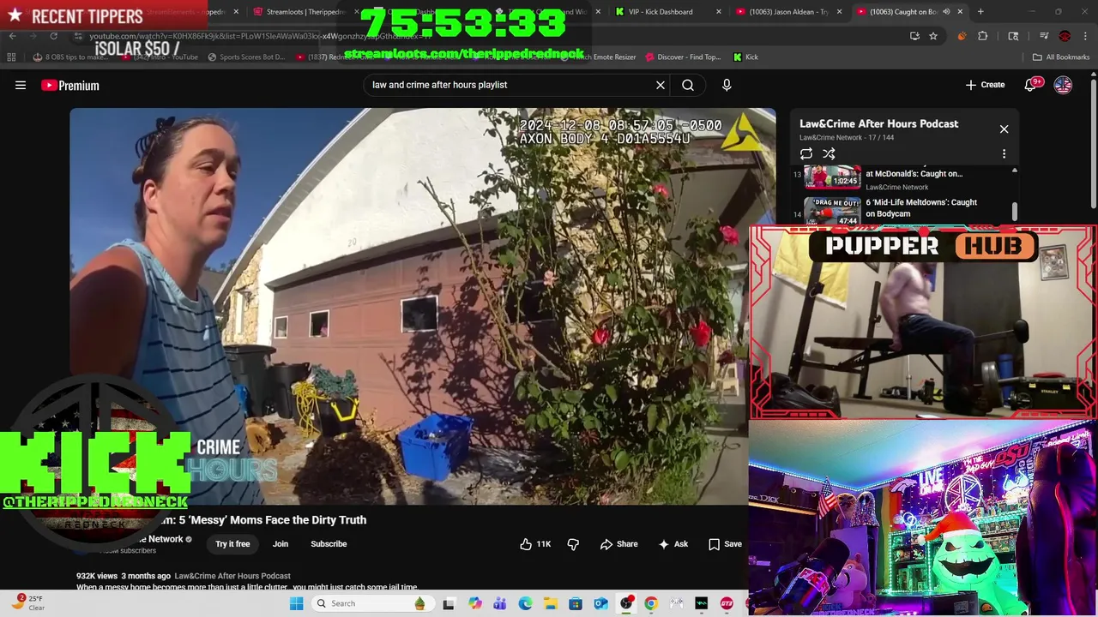Image resolution: width=1098 pixels, height=617 pixels.
Task: Clear the YouTube search box text
Action: (x=661, y=85)
